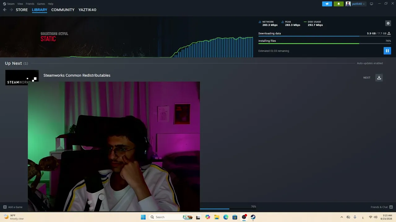Open Microsoft Store from the taskbar
The height and width of the screenshot is (222, 396).
tap(235, 217)
